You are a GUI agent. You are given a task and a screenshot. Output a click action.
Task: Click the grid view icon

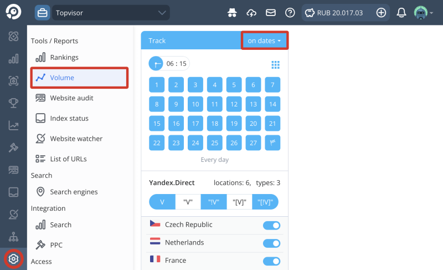[x=275, y=65]
